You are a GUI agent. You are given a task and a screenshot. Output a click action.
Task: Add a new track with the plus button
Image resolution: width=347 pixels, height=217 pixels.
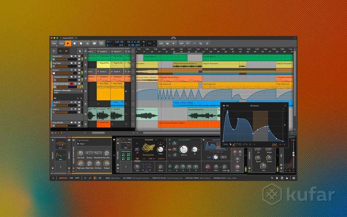pyautogui.click(x=67, y=129)
